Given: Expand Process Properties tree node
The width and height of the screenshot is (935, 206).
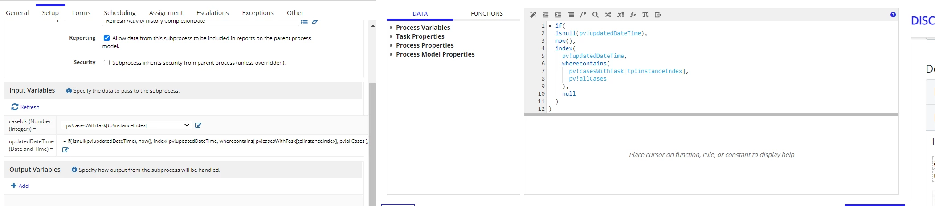Looking at the screenshot, I should click(391, 45).
